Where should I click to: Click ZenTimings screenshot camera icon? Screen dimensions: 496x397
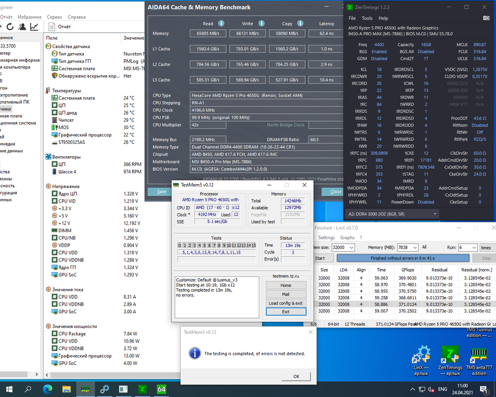[486, 18]
